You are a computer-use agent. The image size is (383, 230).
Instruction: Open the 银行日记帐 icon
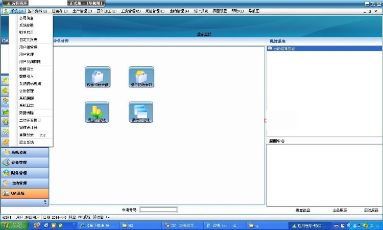click(x=141, y=112)
